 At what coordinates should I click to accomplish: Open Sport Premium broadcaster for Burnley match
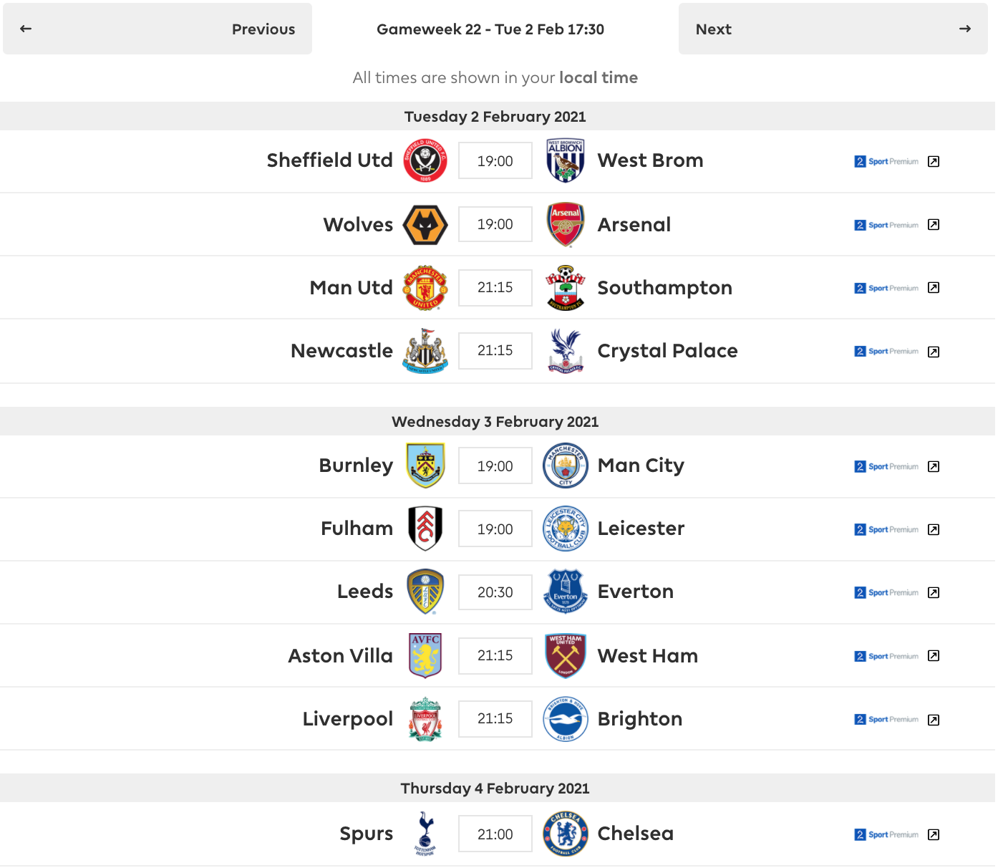click(x=886, y=467)
